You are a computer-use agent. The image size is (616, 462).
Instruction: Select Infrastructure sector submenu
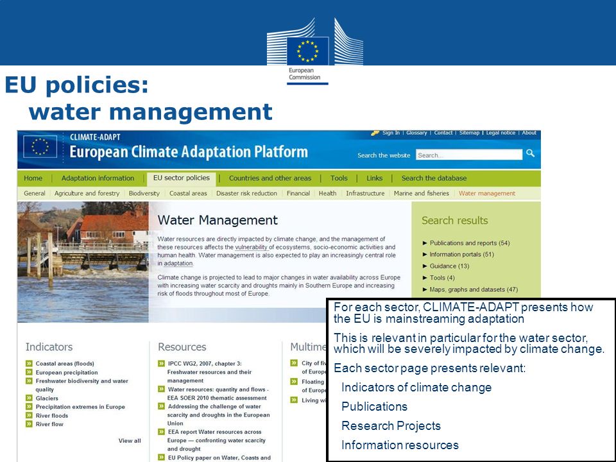point(365,193)
